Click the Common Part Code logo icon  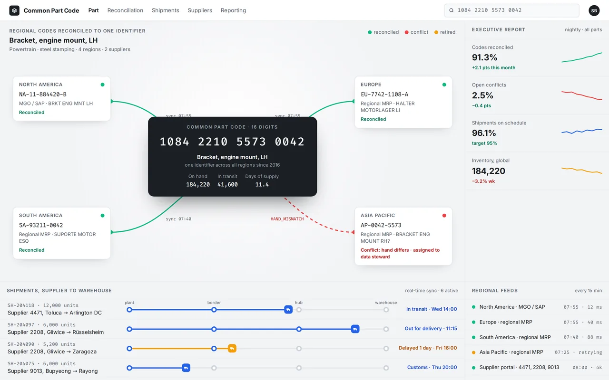pos(14,10)
